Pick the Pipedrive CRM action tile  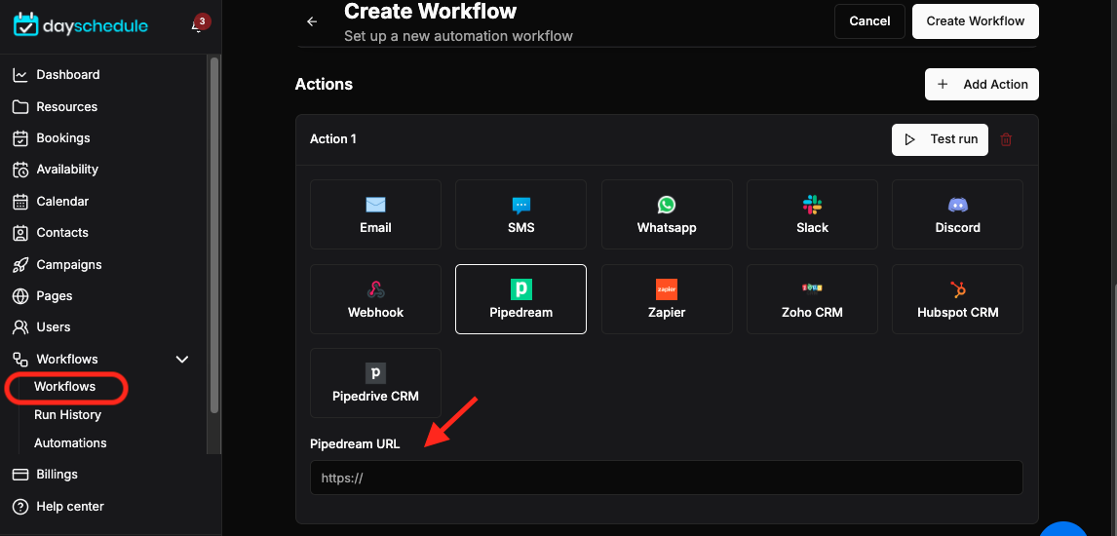pos(375,383)
